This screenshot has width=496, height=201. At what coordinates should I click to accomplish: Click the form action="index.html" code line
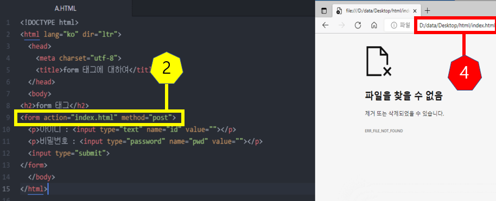pos(98,118)
